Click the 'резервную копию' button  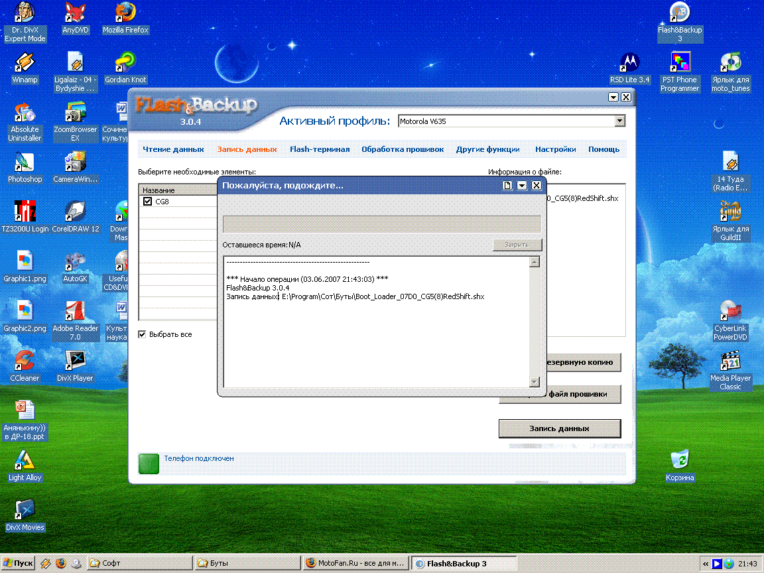point(584,362)
